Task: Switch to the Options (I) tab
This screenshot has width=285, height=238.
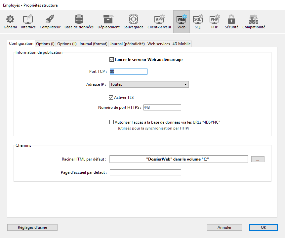Action: (45, 44)
